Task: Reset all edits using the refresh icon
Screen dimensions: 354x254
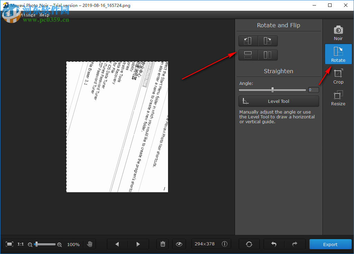Action: [x=249, y=244]
